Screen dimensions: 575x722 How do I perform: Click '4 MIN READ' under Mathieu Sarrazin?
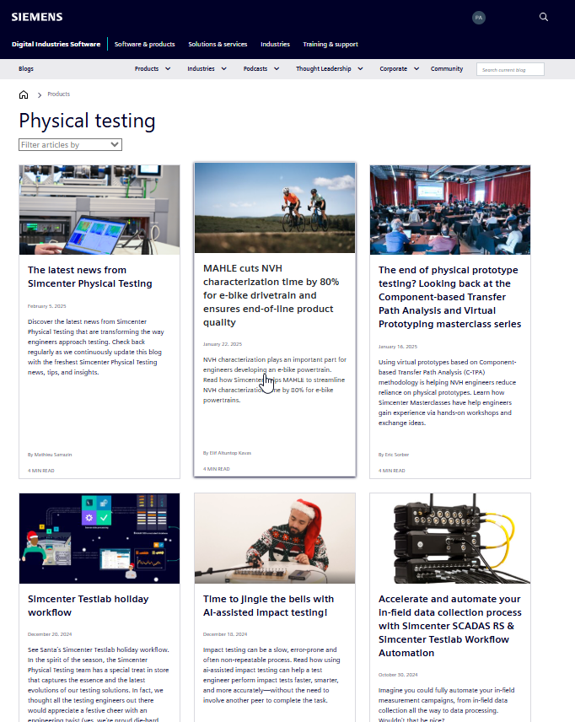(x=41, y=471)
